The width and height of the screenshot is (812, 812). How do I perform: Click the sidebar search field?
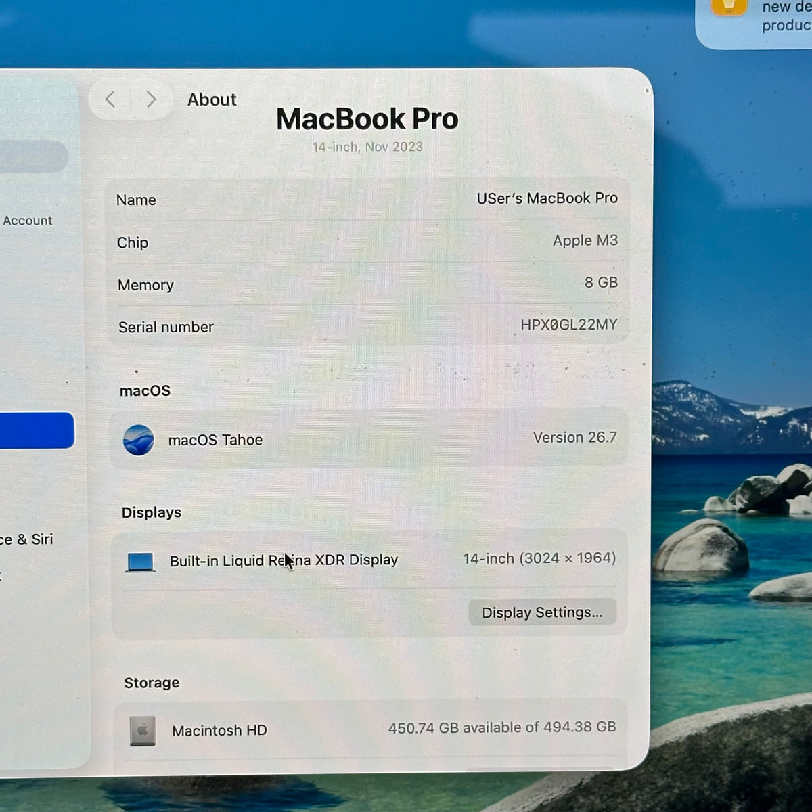pos(34,156)
